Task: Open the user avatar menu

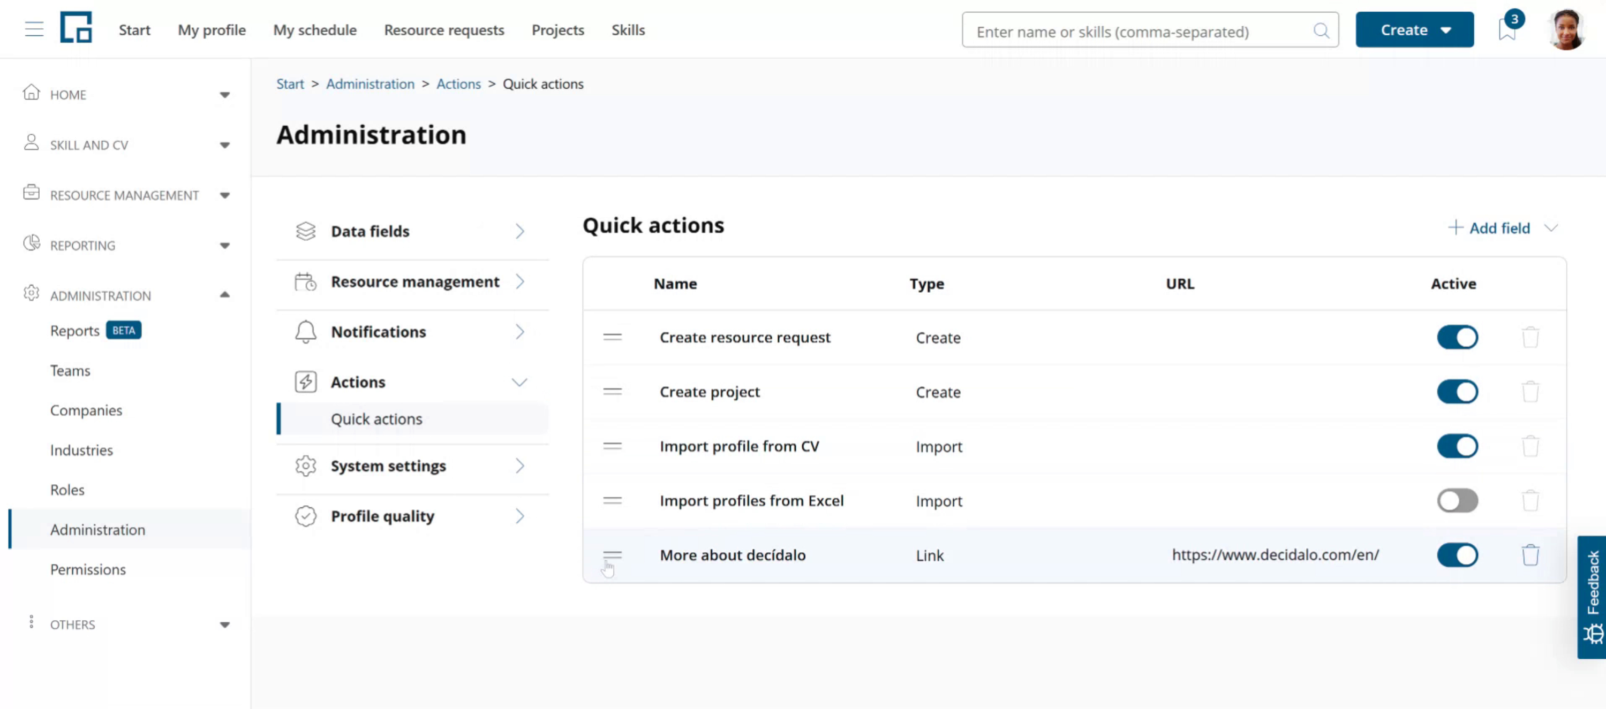Action: [1566, 29]
